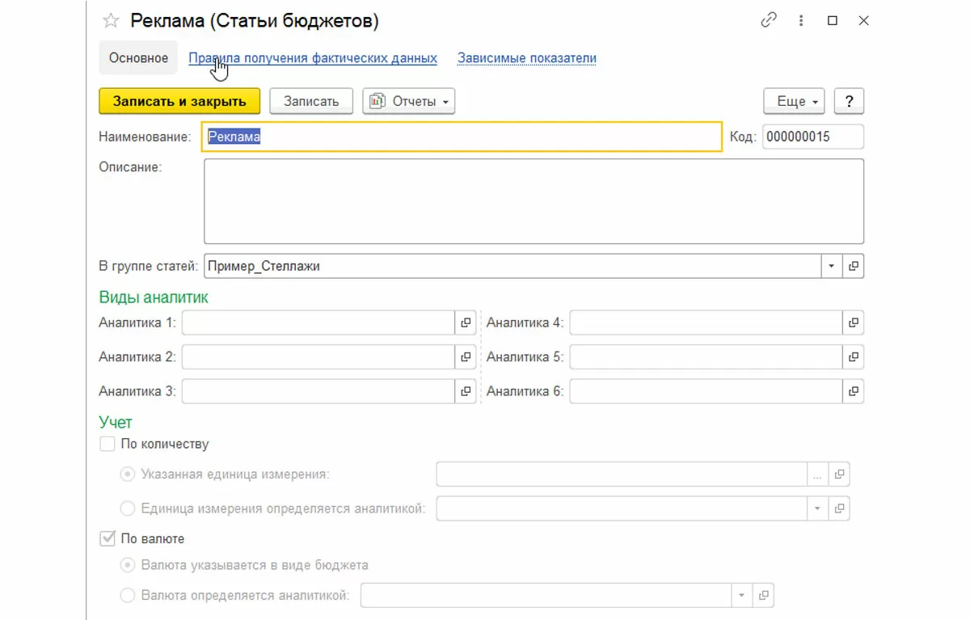Click the help question mark button

click(x=849, y=101)
